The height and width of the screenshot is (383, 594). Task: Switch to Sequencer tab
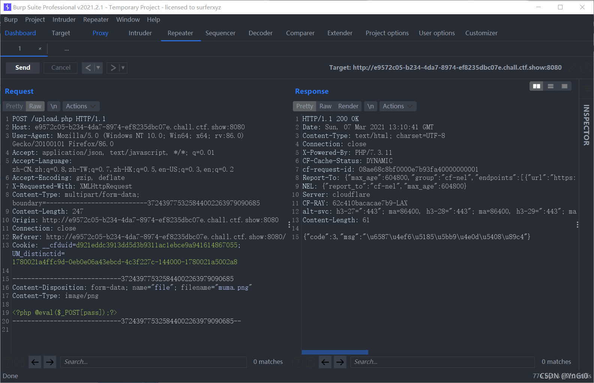tap(220, 33)
